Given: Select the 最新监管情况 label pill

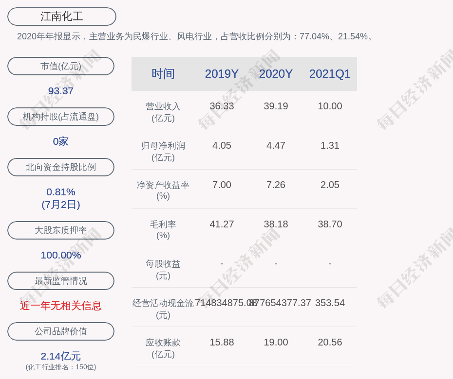Looking at the screenshot, I should (x=61, y=281).
